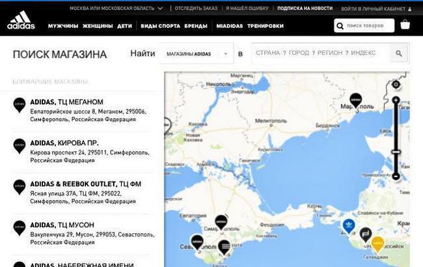Click the adidas logo in header
The height and width of the screenshot is (267, 423).
[21, 20]
